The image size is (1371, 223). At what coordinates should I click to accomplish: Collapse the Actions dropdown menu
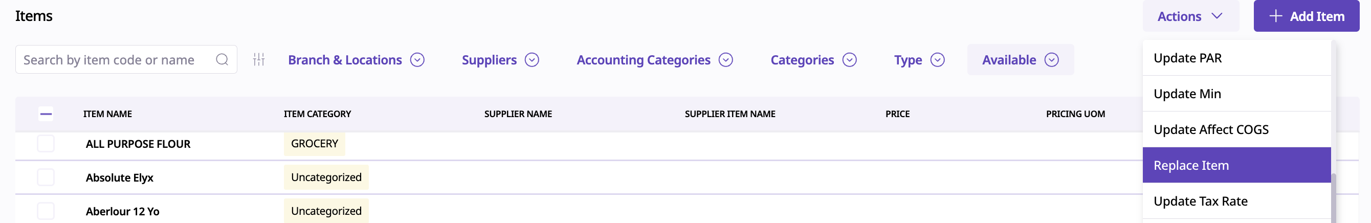1190,16
